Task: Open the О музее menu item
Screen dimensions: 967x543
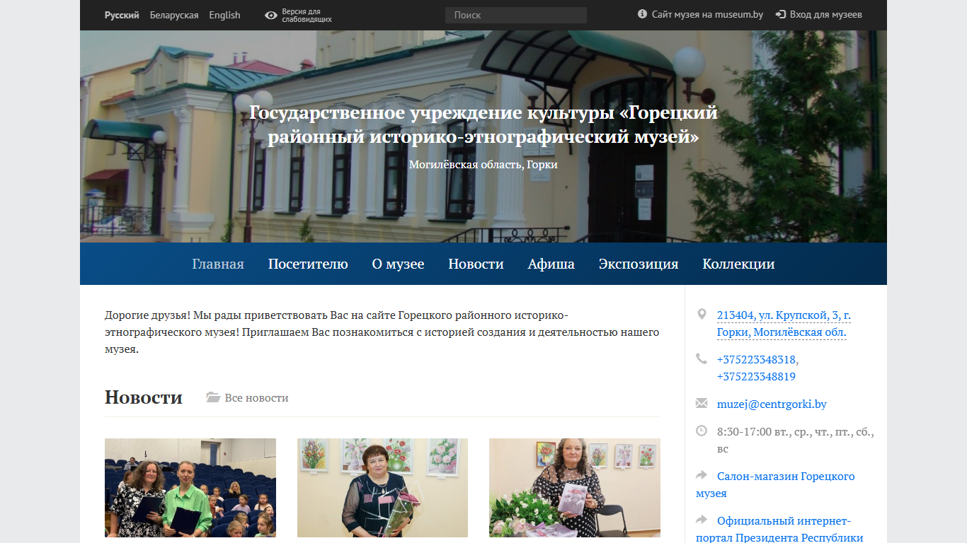Action: [x=398, y=264]
